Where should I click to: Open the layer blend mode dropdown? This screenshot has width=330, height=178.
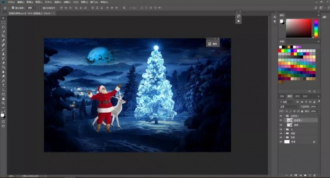click(289, 107)
